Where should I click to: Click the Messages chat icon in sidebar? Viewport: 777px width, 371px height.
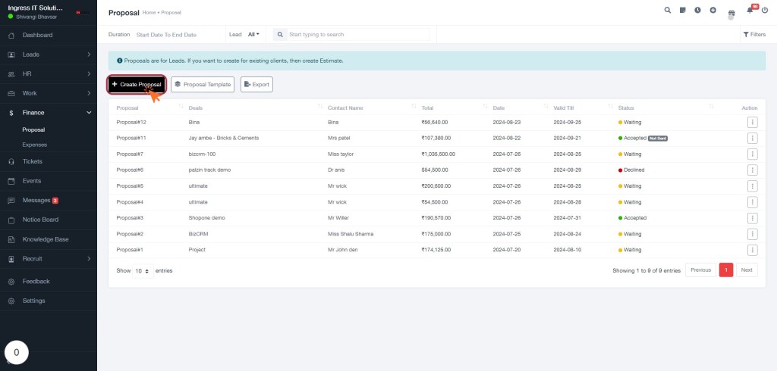(x=11, y=201)
